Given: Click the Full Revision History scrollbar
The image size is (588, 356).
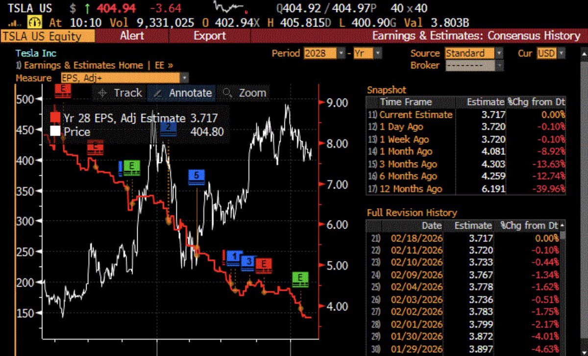Looking at the screenshot, I should (563, 287).
